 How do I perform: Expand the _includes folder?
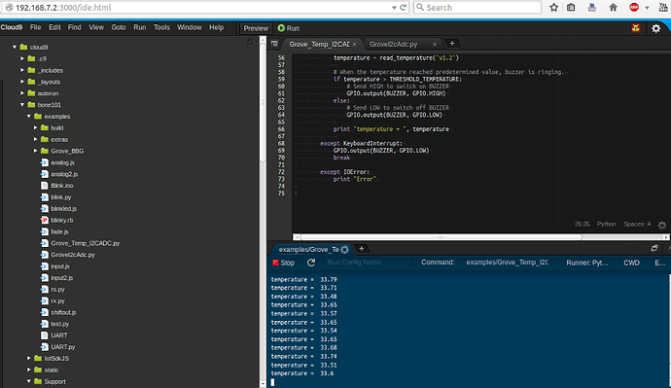coord(22,70)
